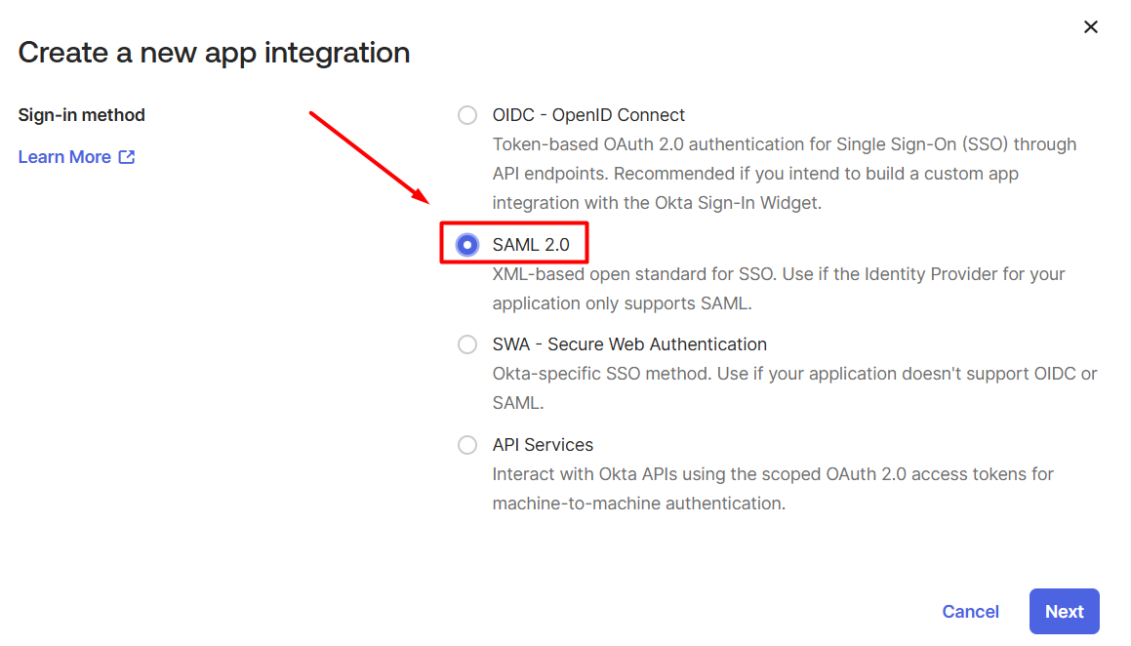Click the SAML 2.0 label text
This screenshot has width=1131, height=646.
[x=531, y=245]
